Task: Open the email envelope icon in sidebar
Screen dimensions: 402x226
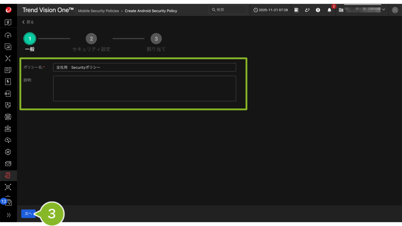Action: [8, 164]
